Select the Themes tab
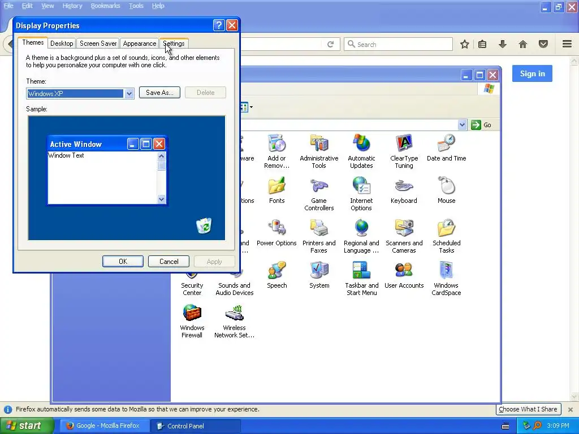This screenshot has height=434, width=579. coord(33,42)
